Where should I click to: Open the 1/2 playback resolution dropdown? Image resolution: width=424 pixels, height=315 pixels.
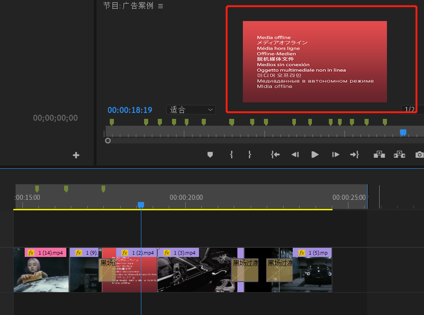tap(409, 109)
